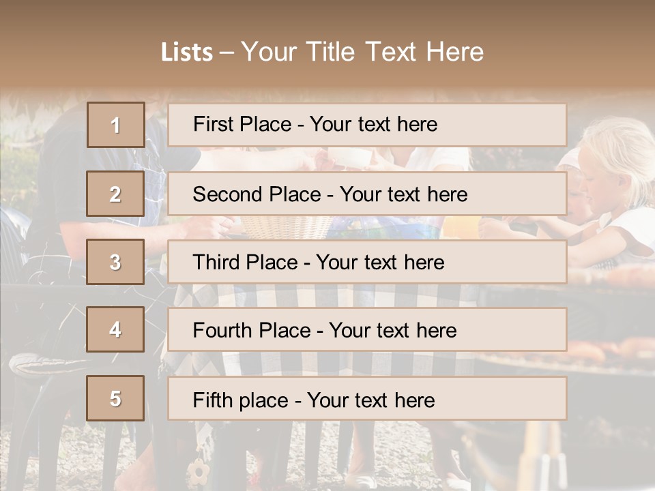This screenshot has width=655, height=491.
Task: Click the Fourth Place text box
Action: [x=367, y=329]
